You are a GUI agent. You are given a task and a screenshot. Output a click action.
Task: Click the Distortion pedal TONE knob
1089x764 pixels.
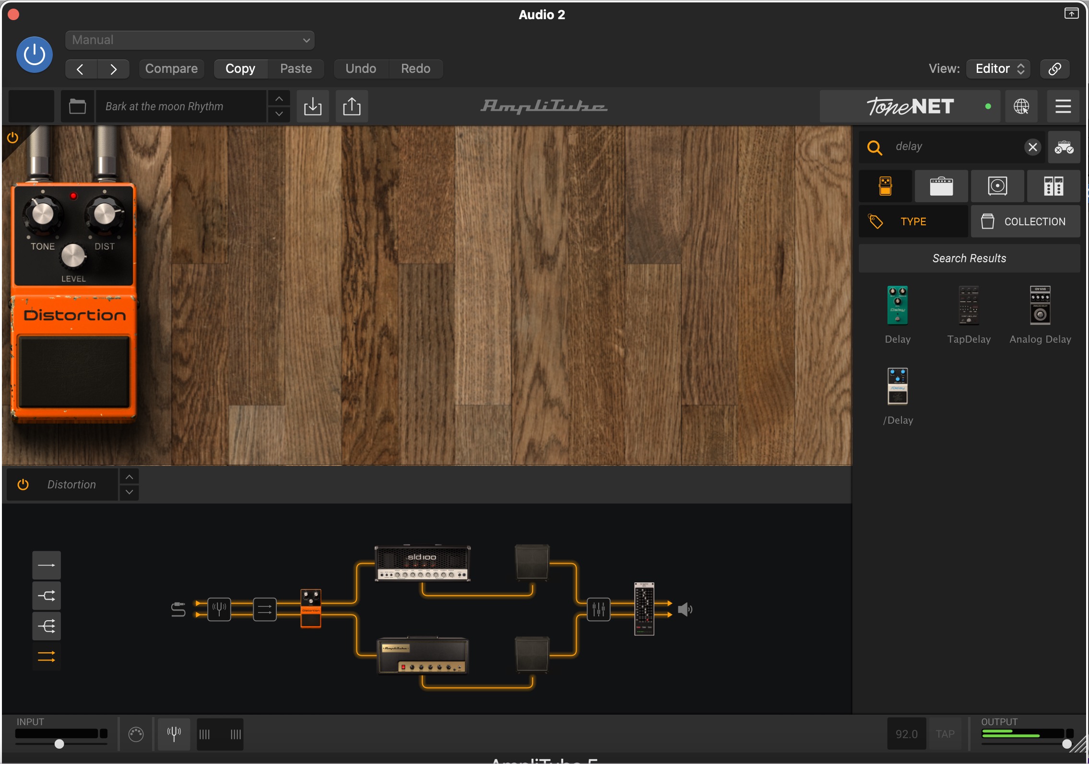42,214
